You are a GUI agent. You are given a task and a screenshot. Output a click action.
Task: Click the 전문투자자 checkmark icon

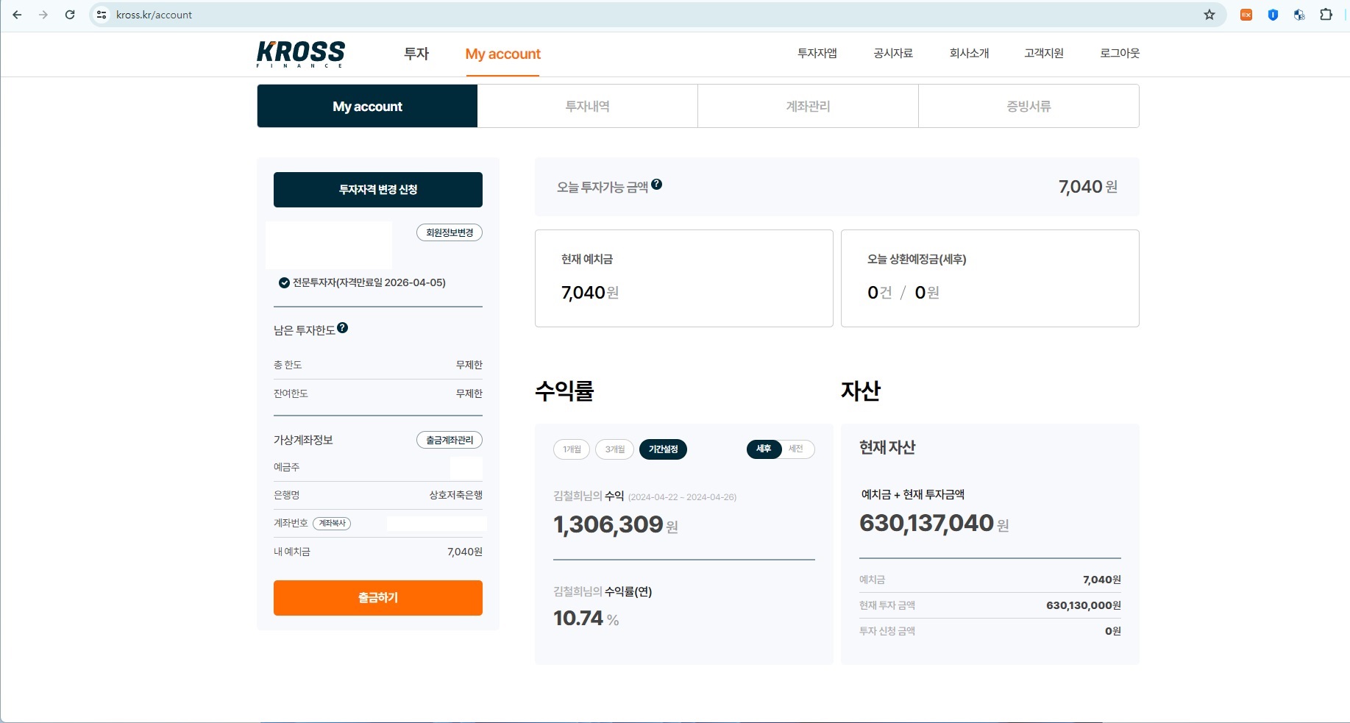[284, 282]
